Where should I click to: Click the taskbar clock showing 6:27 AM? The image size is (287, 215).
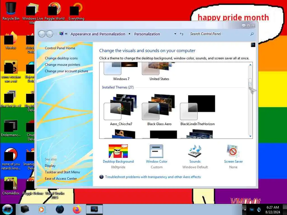[x=273, y=210]
